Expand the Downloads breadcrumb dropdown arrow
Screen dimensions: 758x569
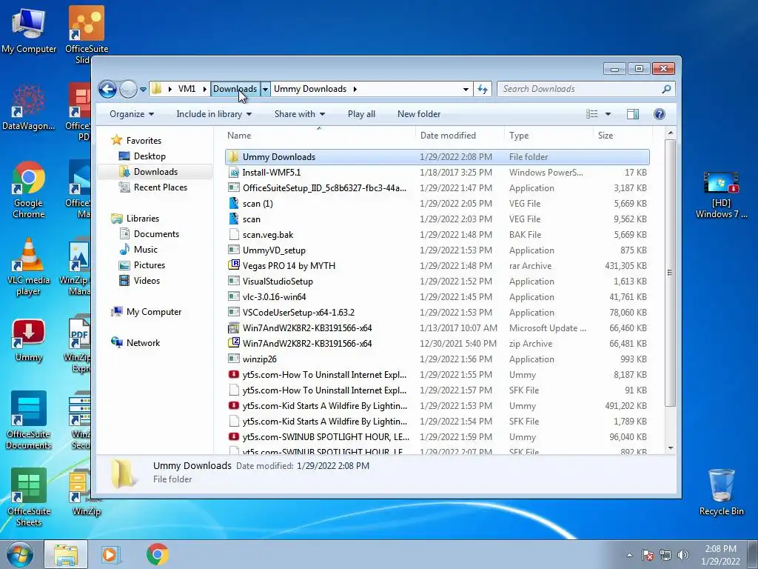tap(265, 89)
